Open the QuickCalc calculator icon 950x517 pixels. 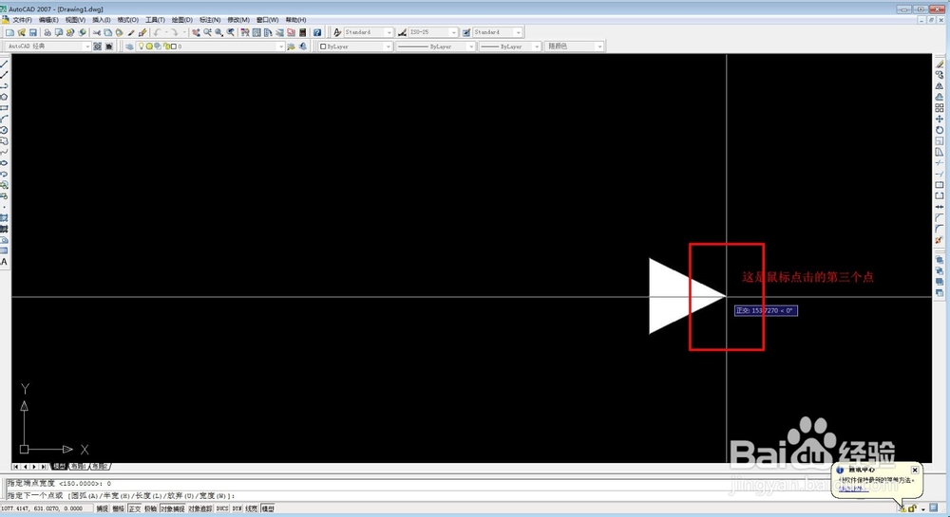[x=303, y=32]
